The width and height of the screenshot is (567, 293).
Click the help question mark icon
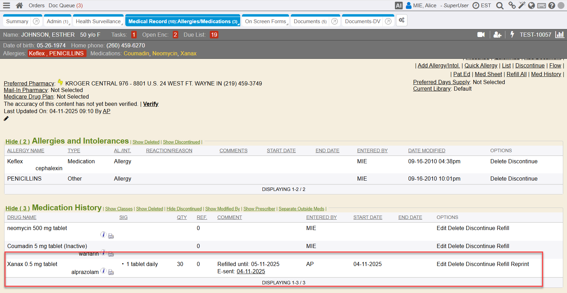click(x=552, y=6)
